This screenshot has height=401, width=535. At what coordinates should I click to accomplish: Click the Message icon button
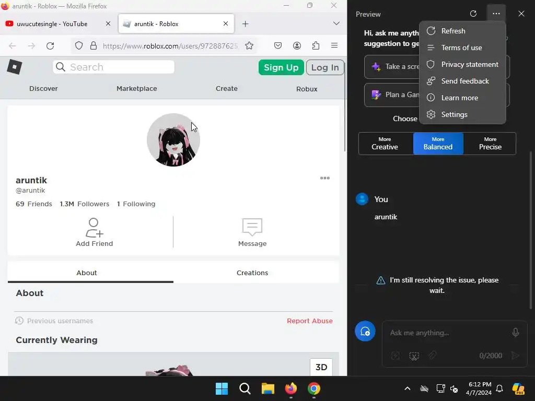[x=252, y=227]
